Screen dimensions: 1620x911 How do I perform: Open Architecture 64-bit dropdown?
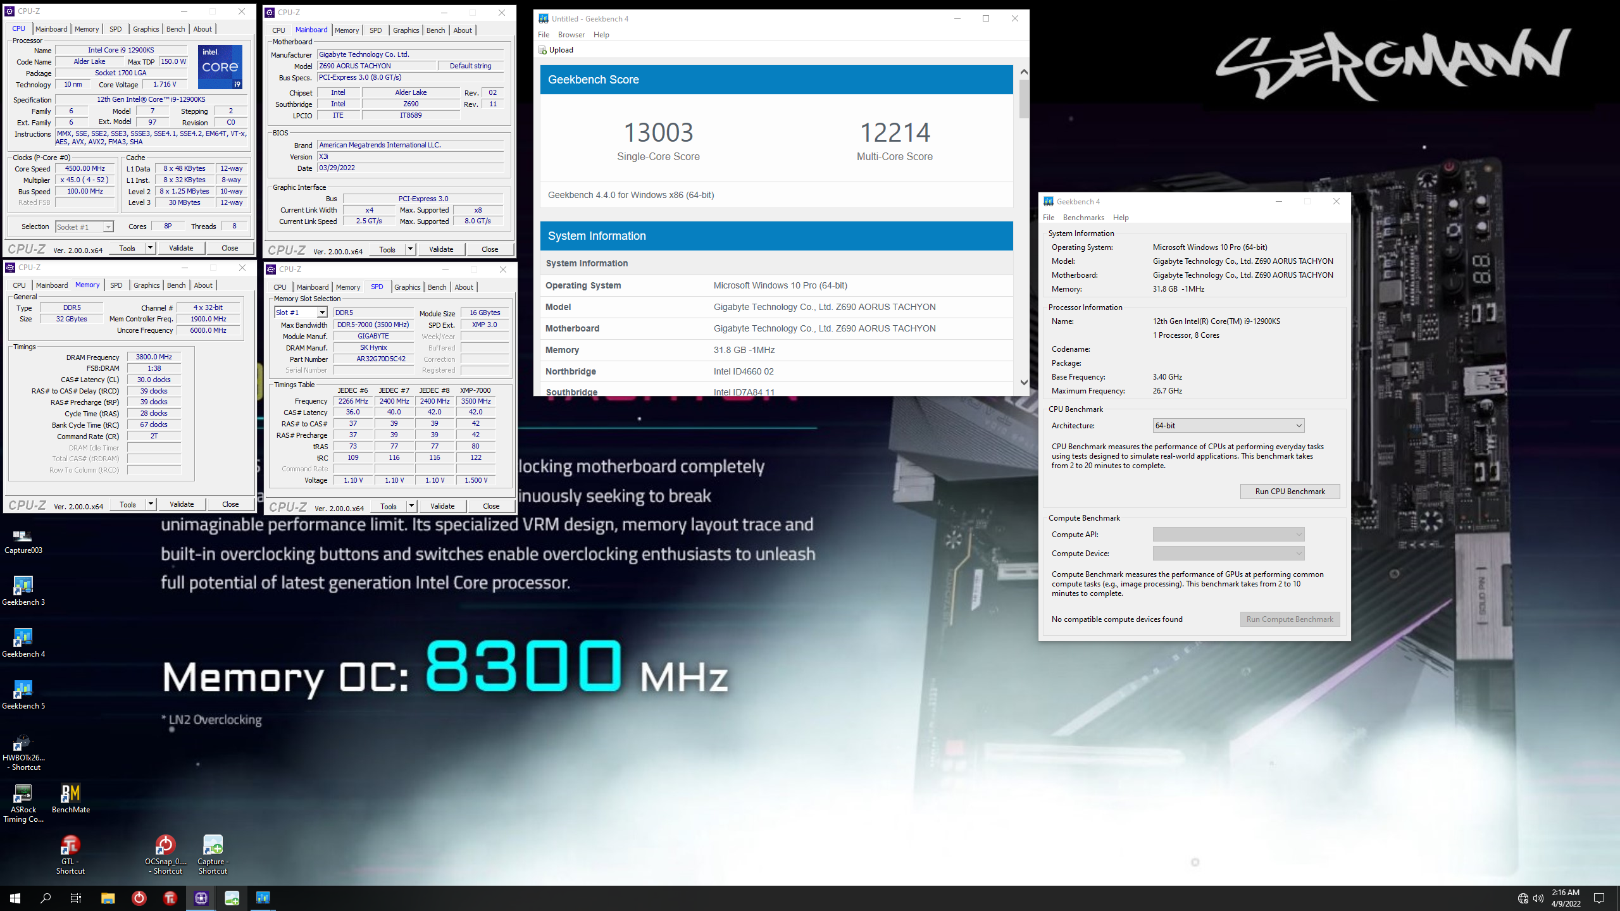click(1228, 426)
